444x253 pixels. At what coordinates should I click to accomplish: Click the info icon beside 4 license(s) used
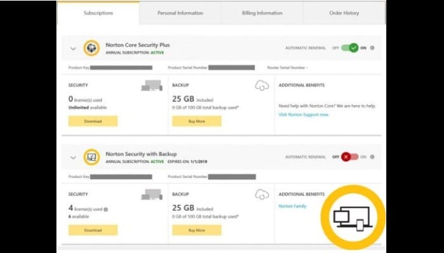pyautogui.click(x=106, y=209)
